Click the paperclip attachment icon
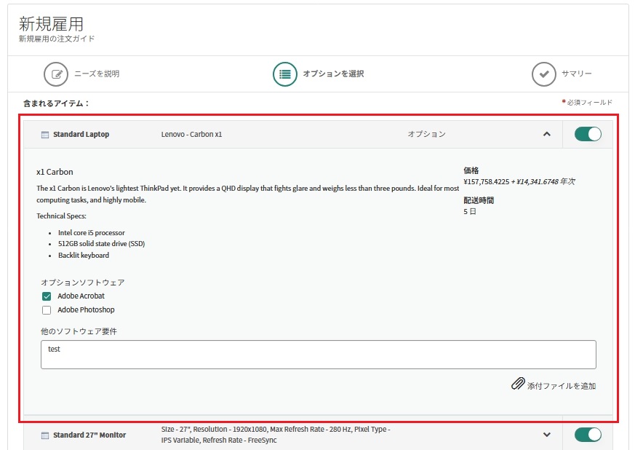Screen dimensions: 635x450 [518, 384]
